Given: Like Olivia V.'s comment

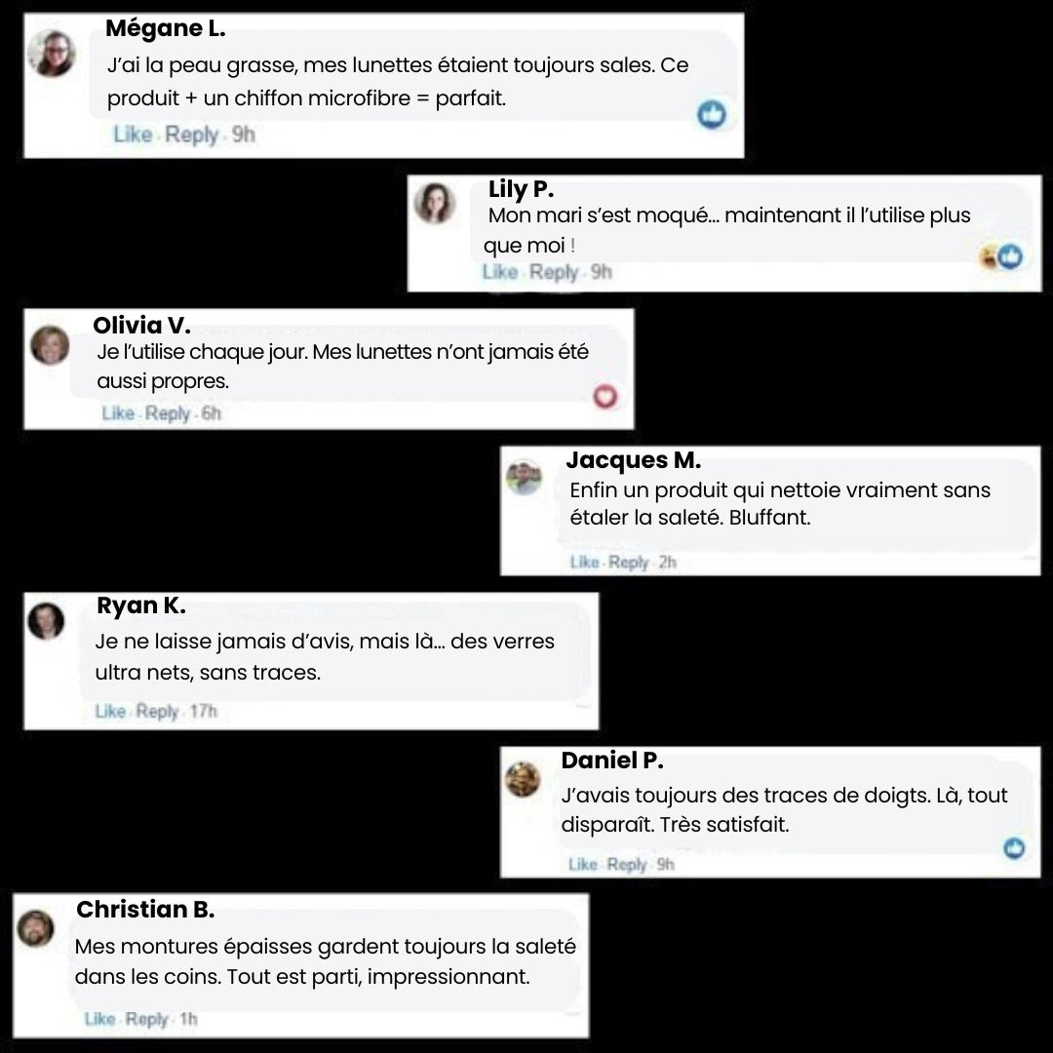Looking at the screenshot, I should [118, 413].
